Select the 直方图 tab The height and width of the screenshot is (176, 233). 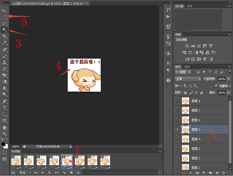[179, 6]
